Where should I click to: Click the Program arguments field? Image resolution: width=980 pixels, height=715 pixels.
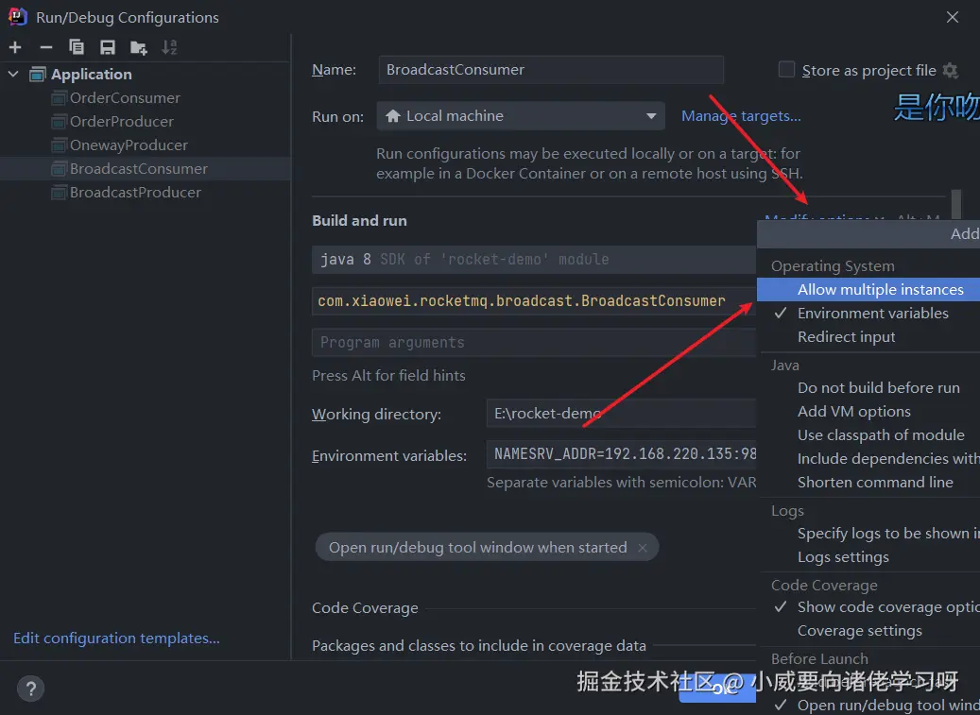click(534, 343)
